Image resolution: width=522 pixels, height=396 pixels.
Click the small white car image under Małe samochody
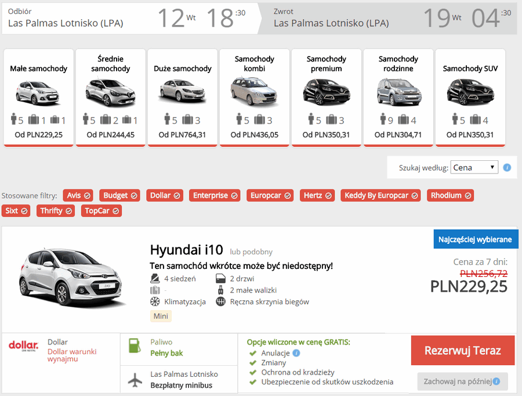pyautogui.click(x=38, y=93)
